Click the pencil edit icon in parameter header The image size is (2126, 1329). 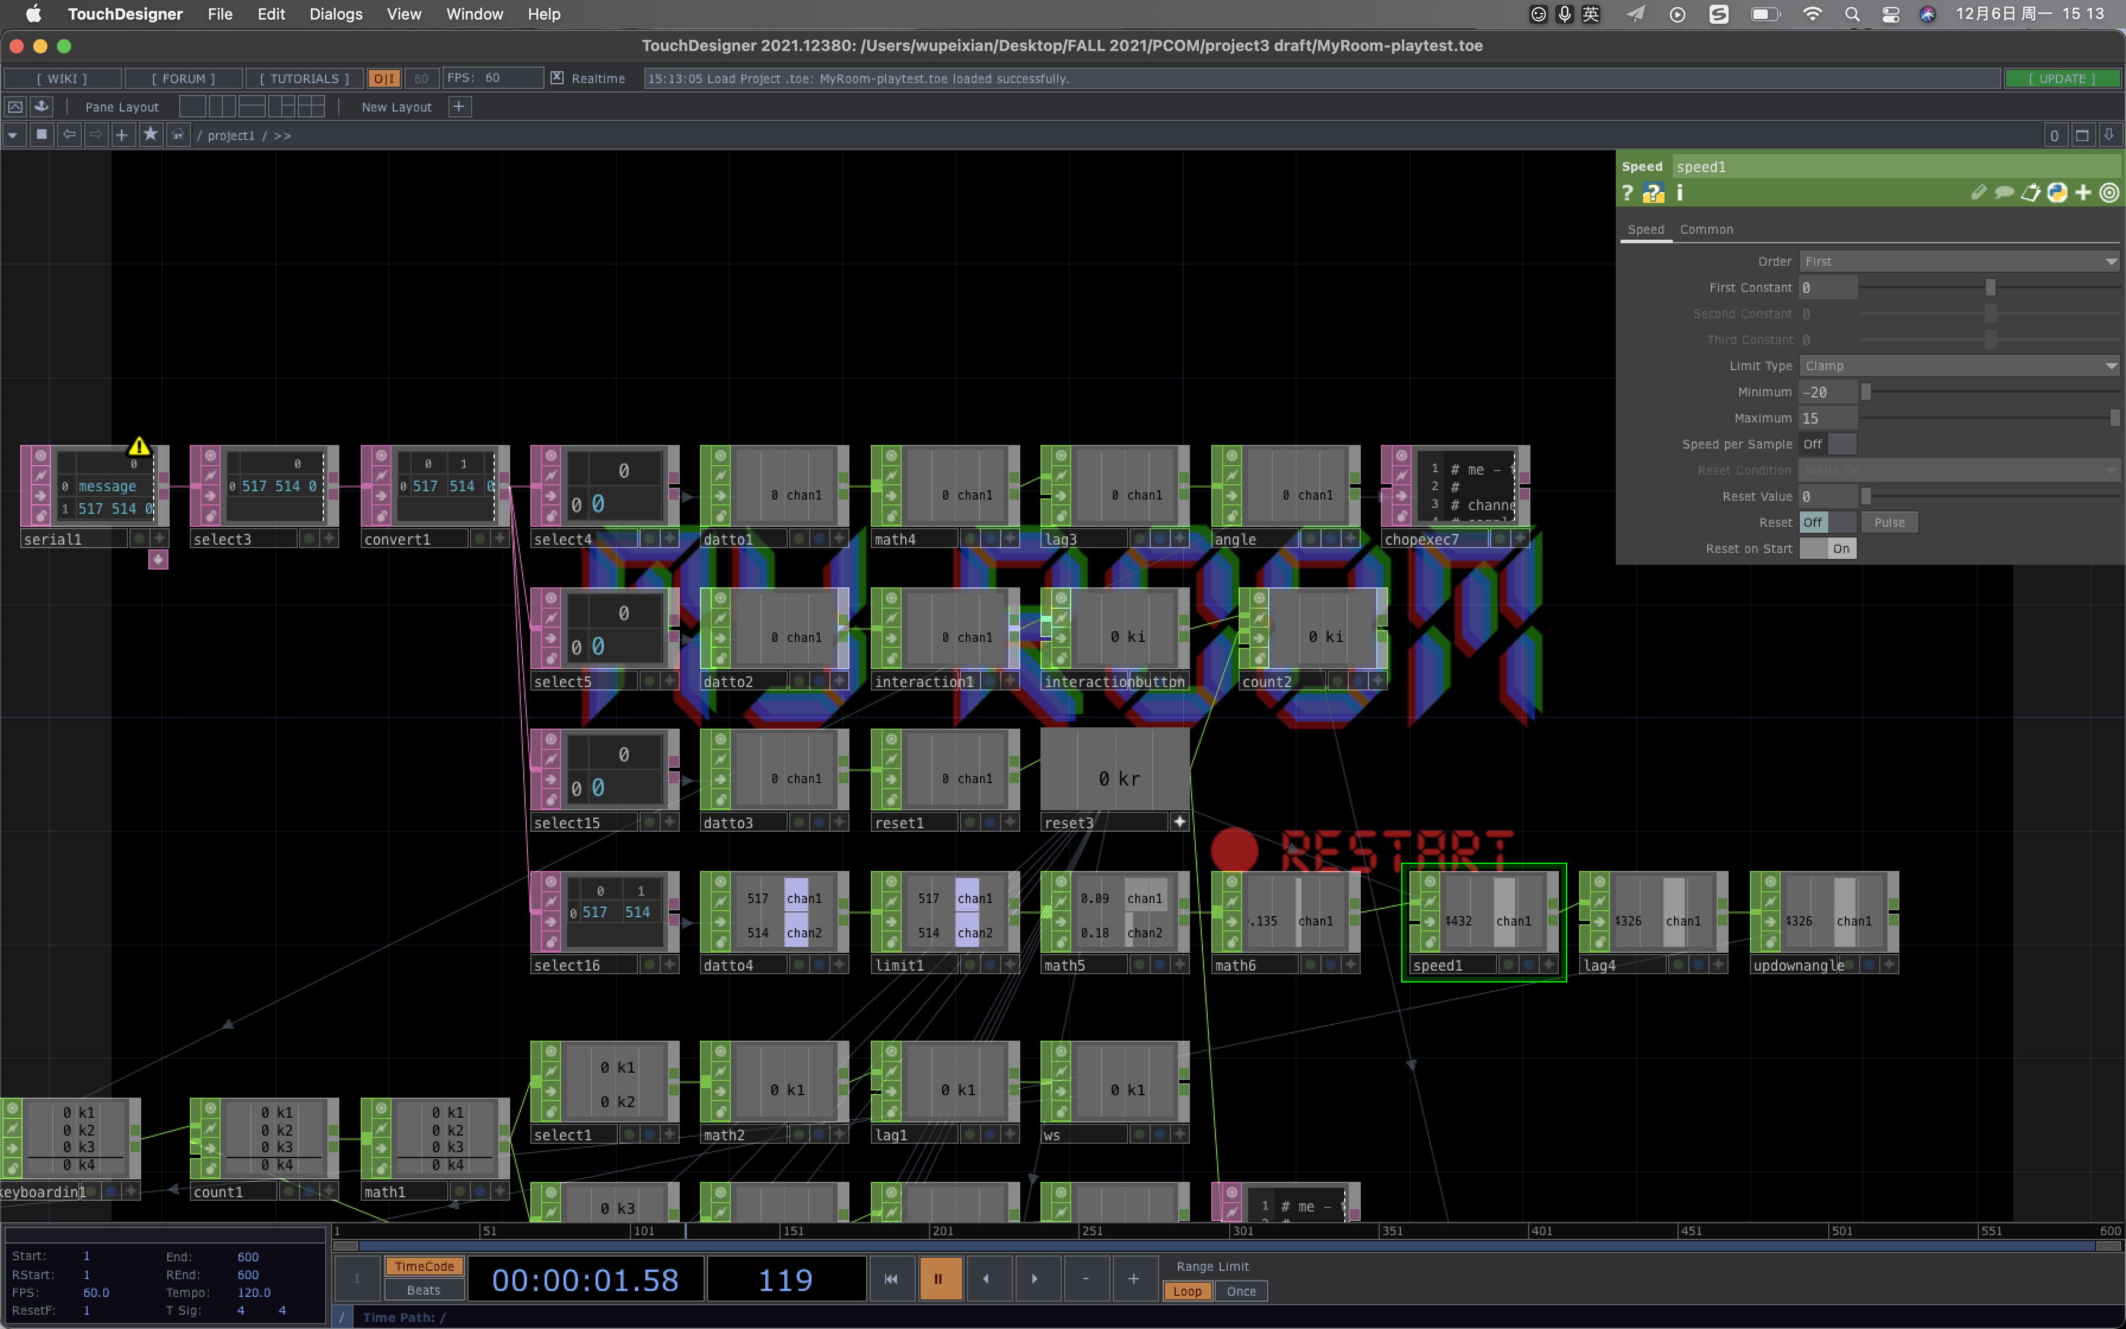(x=1978, y=192)
